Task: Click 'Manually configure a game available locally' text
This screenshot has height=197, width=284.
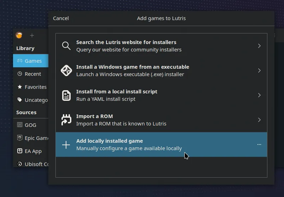Action: 129,148
